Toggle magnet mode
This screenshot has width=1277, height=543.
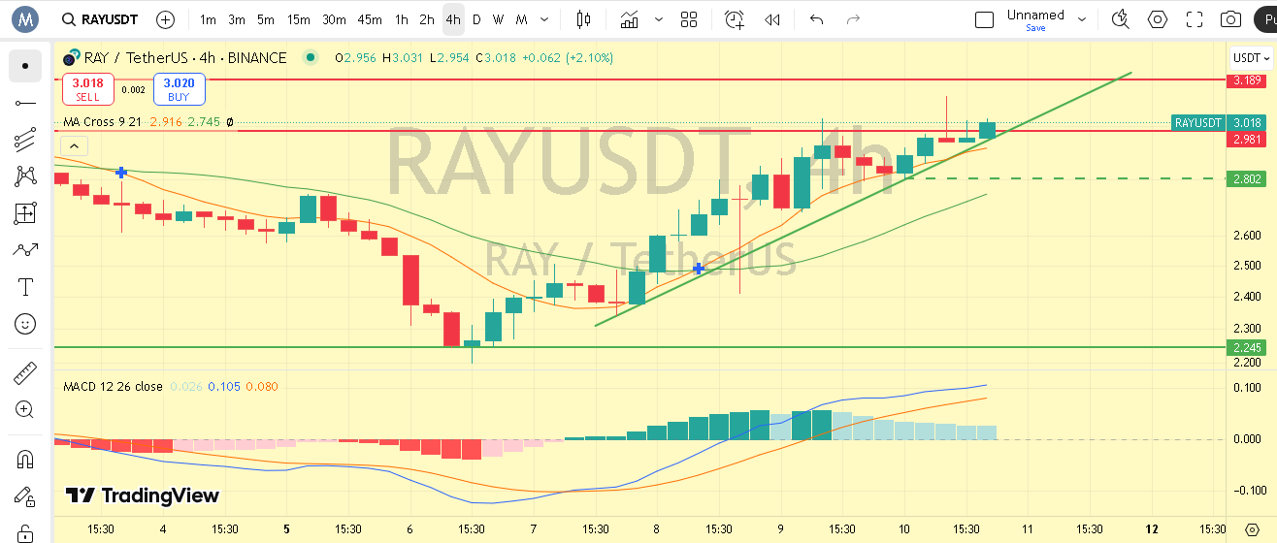pyautogui.click(x=25, y=459)
